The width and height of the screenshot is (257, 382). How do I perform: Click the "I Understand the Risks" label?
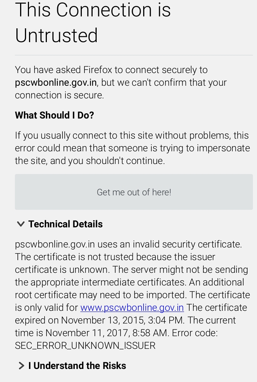[77, 366]
